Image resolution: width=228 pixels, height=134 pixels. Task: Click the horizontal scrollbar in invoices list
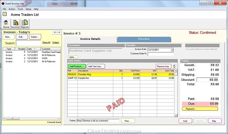click(x=32, y=118)
